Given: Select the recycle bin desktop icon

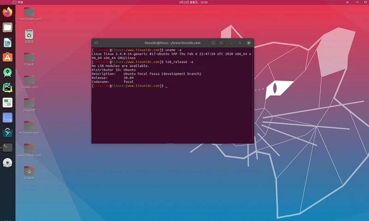Looking at the screenshot, I should pos(29,36).
